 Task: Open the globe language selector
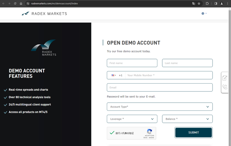204,13
